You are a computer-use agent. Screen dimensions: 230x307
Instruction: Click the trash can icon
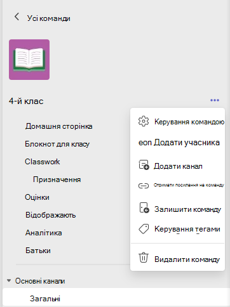pyautogui.click(x=144, y=258)
